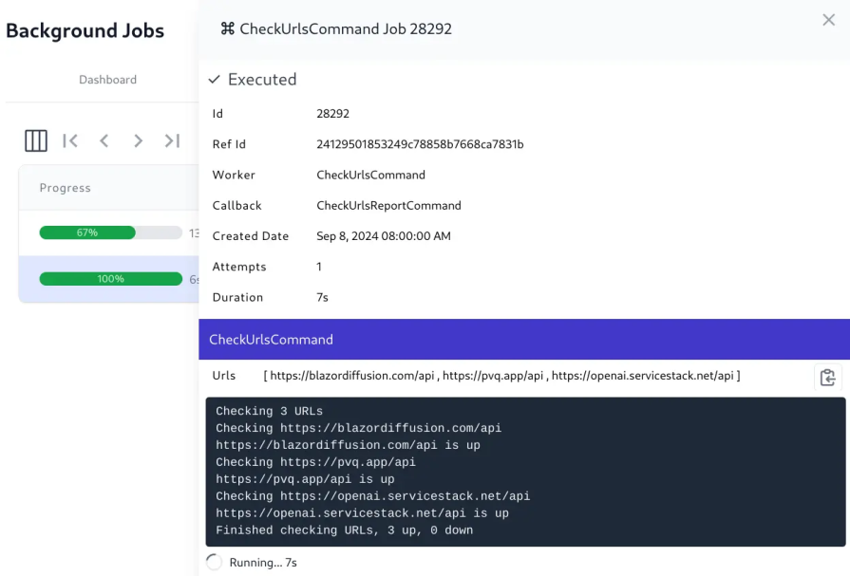Click the Urls list value field
The height and width of the screenshot is (576, 850).
tap(501, 376)
